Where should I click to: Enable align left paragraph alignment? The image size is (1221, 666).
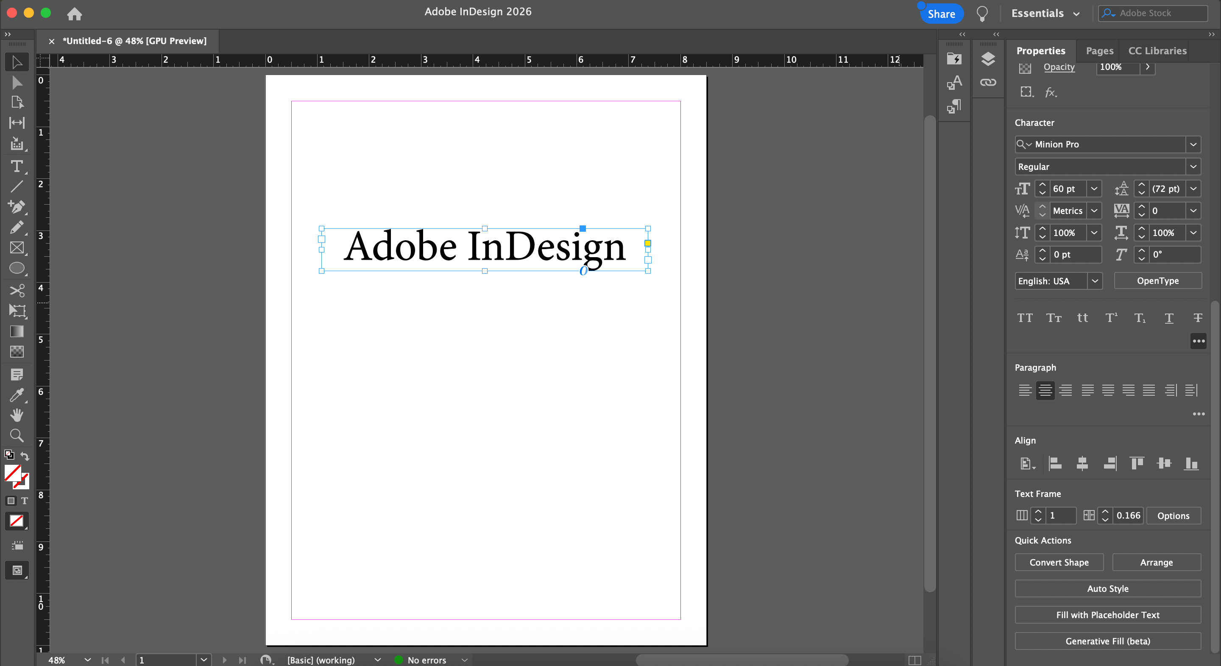click(x=1025, y=390)
